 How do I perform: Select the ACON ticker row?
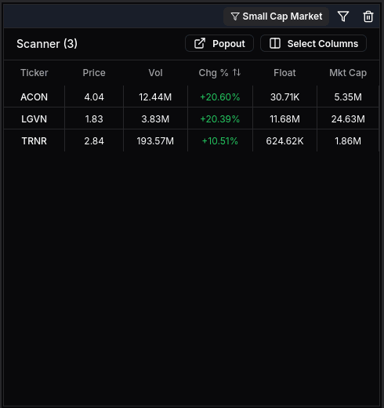(x=191, y=97)
